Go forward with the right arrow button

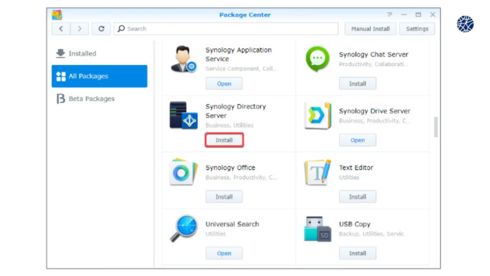pos(79,29)
